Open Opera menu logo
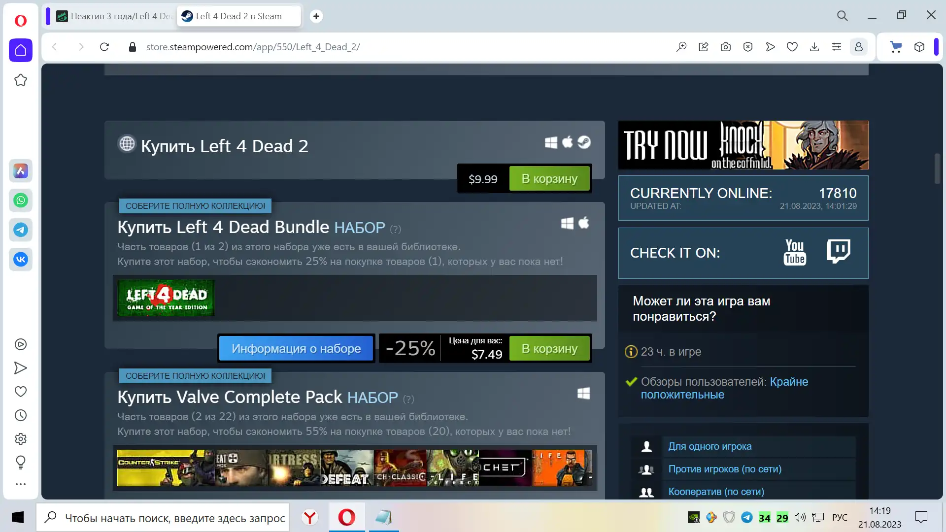 [21, 20]
